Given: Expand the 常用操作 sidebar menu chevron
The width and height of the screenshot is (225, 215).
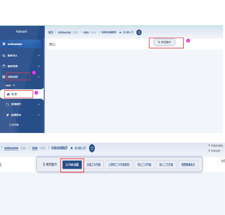Looking at the screenshot, I should pyautogui.click(x=39, y=104).
